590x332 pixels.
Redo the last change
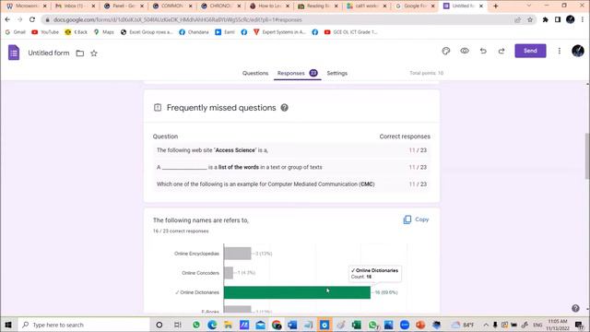pyautogui.click(x=501, y=51)
